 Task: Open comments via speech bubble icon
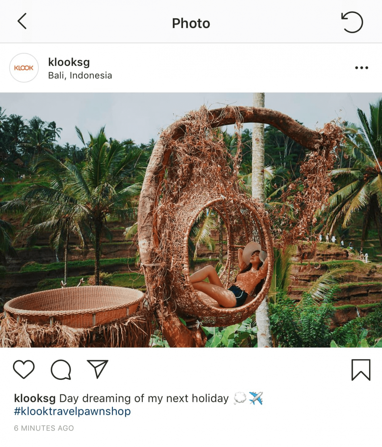[x=61, y=369]
